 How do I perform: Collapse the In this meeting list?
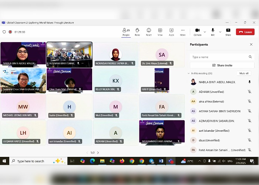(x=189, y=73)
